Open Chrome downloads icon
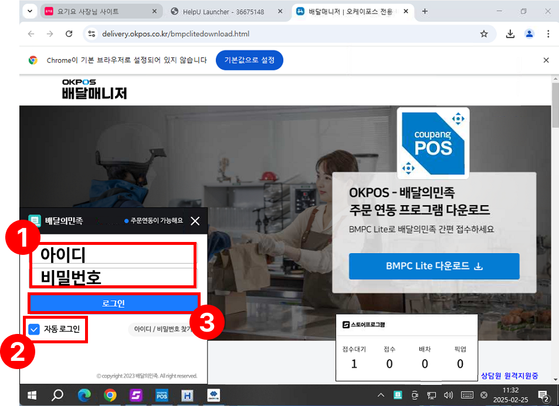The height and width of the screenshot is (406, 559). tap(510, 34)
